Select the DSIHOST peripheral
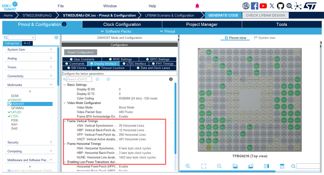This screenshot has height=175, width=324. [30, 104]
